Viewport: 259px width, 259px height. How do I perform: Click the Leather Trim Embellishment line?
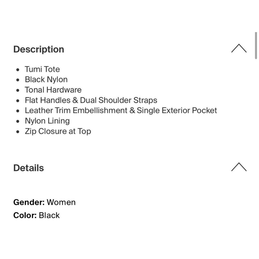pyautogui.click(x=121, y=111)
